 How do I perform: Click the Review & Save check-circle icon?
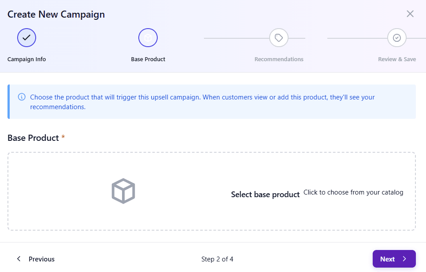(x=397, y=38)
